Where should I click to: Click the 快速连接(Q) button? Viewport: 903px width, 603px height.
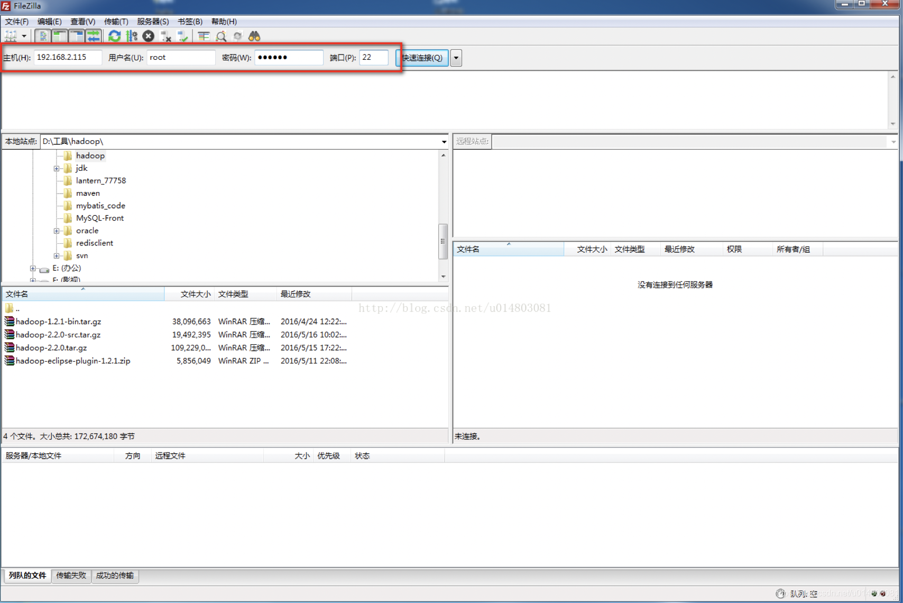422,58
